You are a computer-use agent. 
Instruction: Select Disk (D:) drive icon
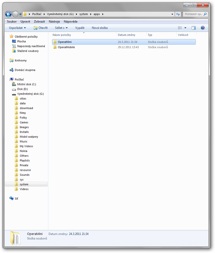(14, 89)
